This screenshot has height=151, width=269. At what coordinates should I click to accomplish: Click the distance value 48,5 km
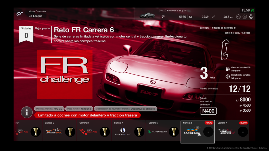point(228,17)
